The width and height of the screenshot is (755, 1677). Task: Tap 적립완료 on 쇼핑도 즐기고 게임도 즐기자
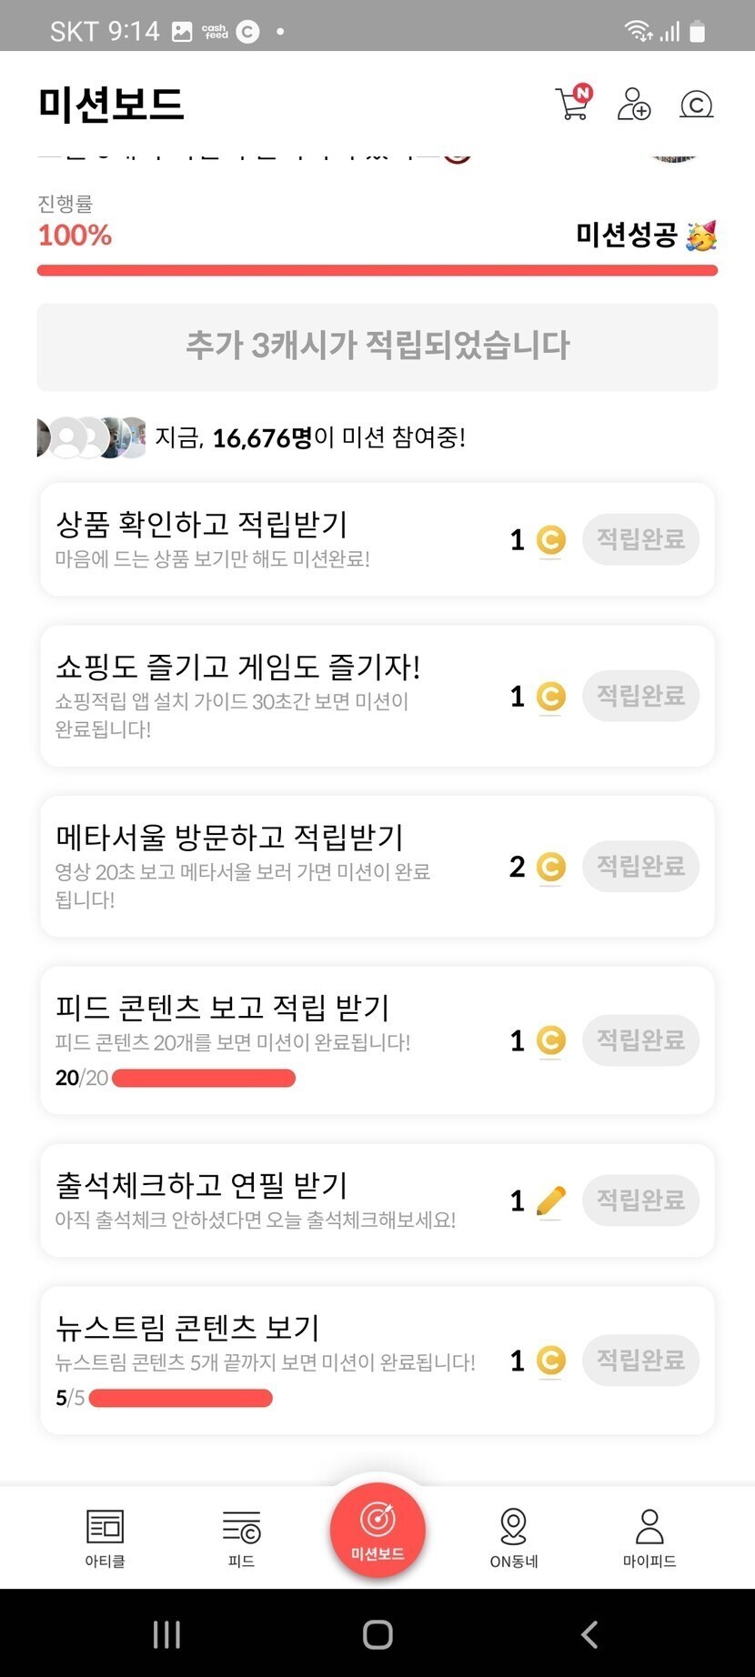640,696
